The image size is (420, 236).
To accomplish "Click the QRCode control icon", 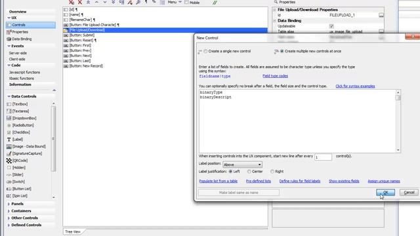I will click(x=9, y=161).
